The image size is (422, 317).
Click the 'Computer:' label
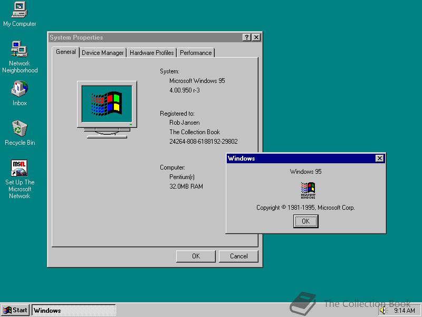pyautogui.click(x=172, y=167)
